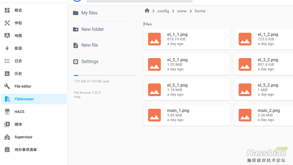This screenshot has height=165, width=293.
Task: Click the el_3_1.png file name
Action: pyautogui.click(x=177, y=60)
